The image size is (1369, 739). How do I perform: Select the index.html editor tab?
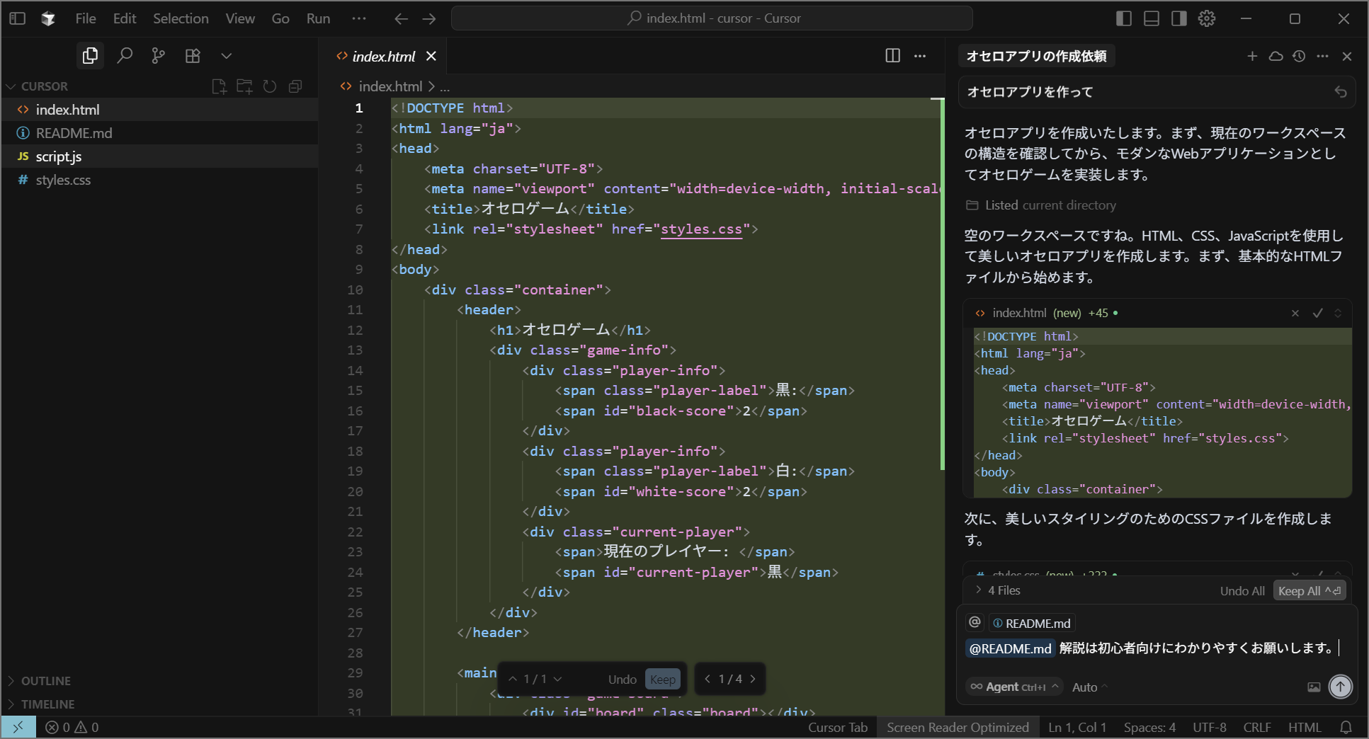coord(383,56)
